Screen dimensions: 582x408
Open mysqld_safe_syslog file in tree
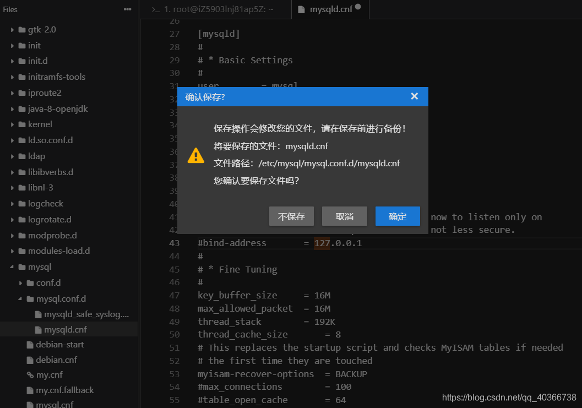pos(86,314)
